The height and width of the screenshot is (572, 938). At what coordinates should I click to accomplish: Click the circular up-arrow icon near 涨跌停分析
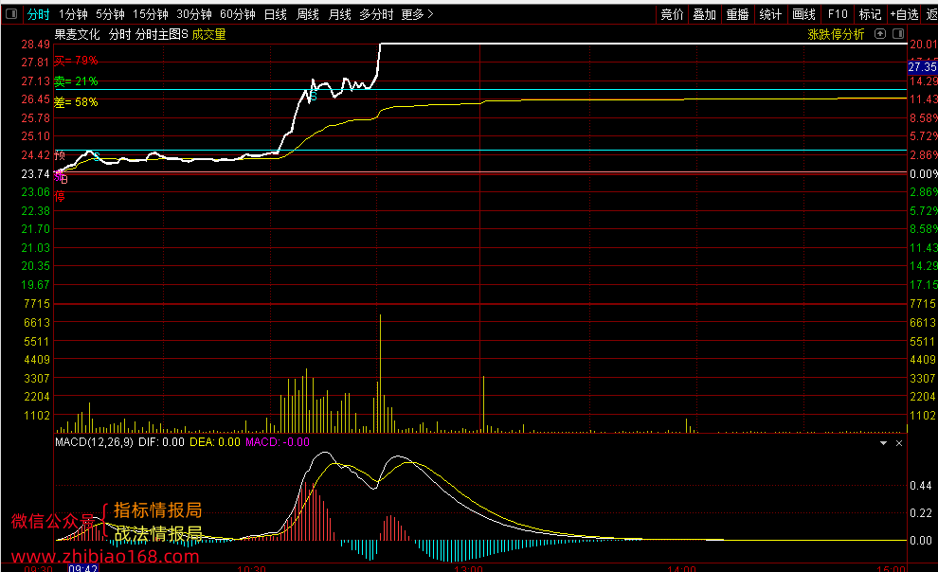[880, 33]
